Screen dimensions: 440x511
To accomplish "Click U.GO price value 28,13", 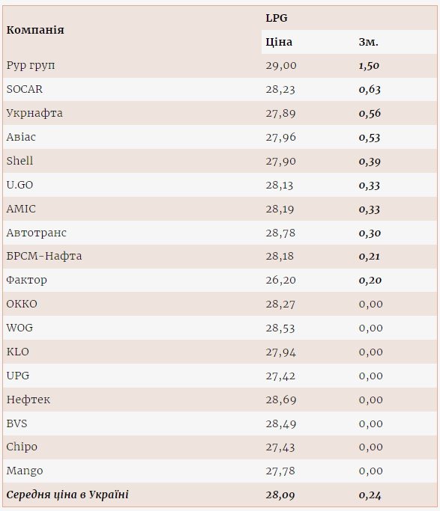I will pyautogui.click(x=280, y=185).
